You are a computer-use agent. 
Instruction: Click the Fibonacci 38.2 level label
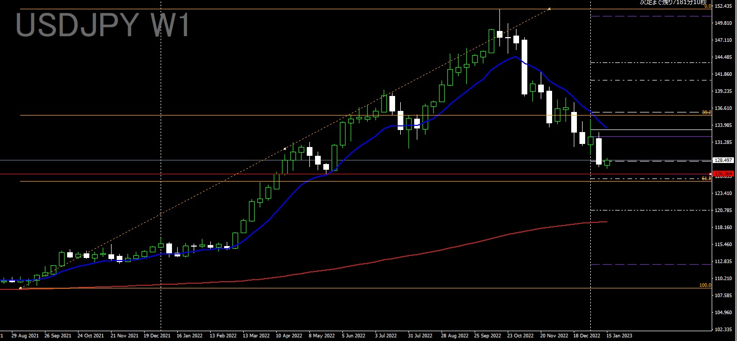(x=707, y=112)
